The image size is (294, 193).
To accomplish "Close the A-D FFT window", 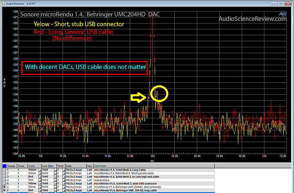I will pyautogui.click(x=288, y=4).
